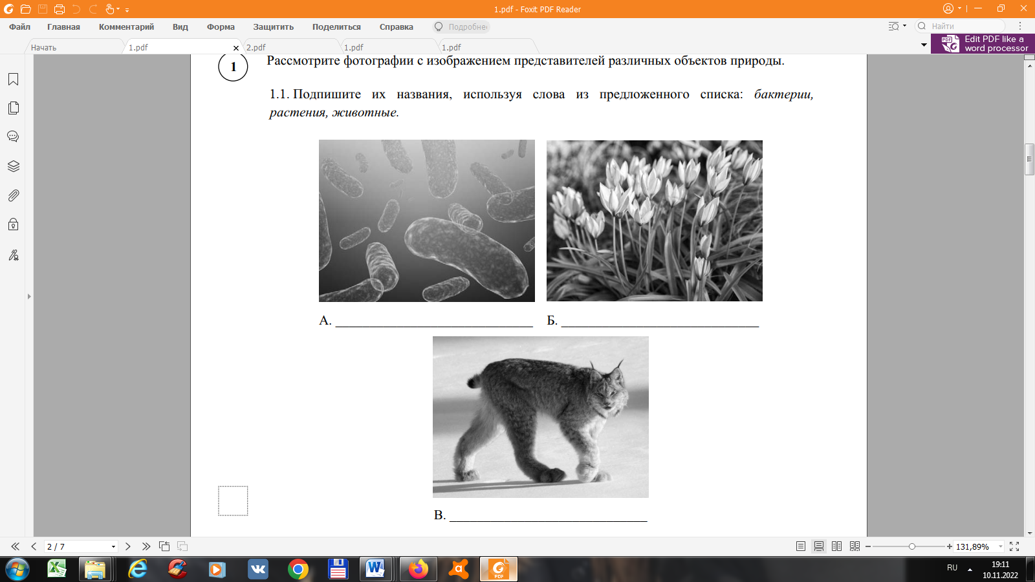Open the Комментарий ribbon tab

(x=126, y=27)
